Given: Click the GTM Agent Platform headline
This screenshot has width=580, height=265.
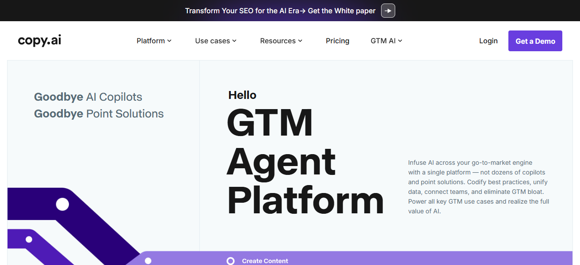Looking at the screenshot, I should point(305,161).
